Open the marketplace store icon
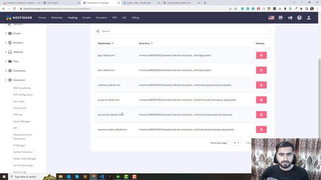321x180 pixels. [x=281, y=18]
